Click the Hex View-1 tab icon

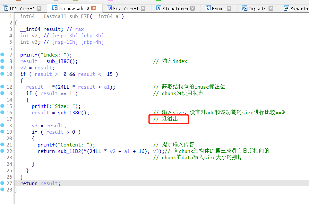tap(109, 8)
